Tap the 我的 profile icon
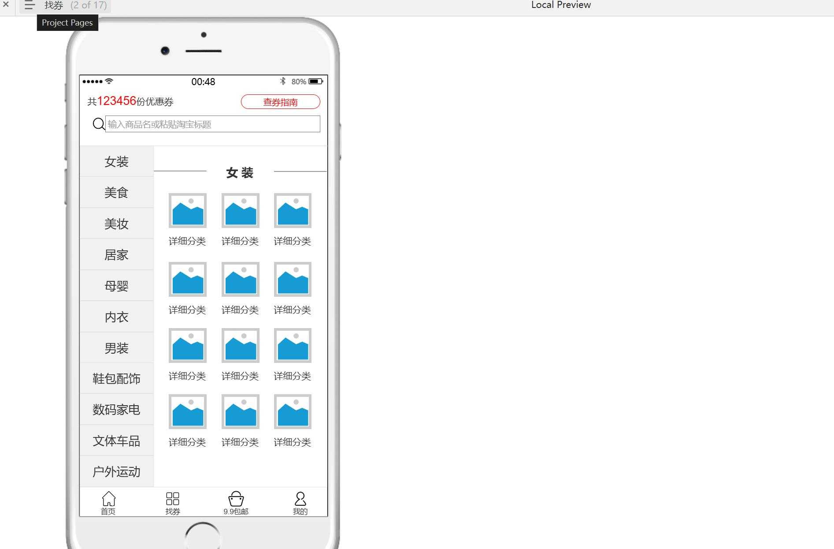 tap(300, 499)
